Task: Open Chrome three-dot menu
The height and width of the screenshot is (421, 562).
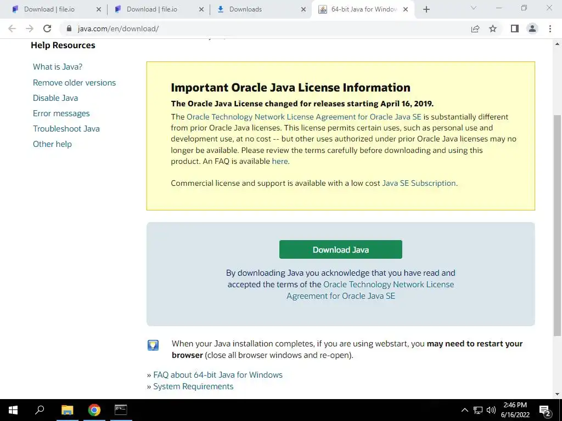Action: [x=550, y=29]
